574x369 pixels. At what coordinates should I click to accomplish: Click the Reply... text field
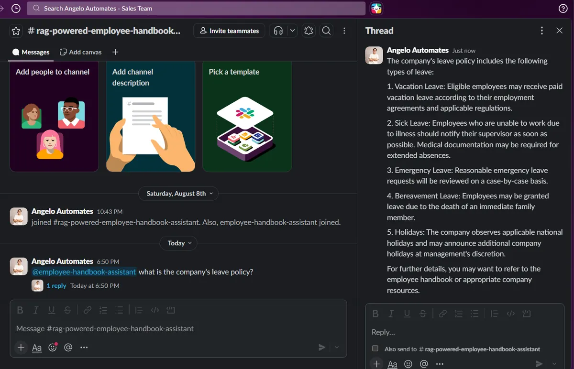point(464,332)
